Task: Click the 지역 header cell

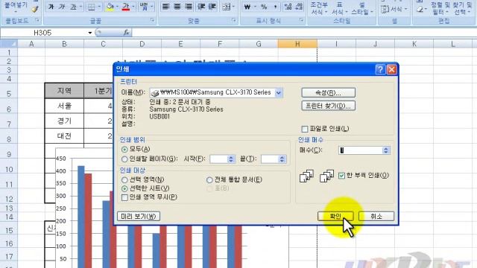Action: coord(64,91)
